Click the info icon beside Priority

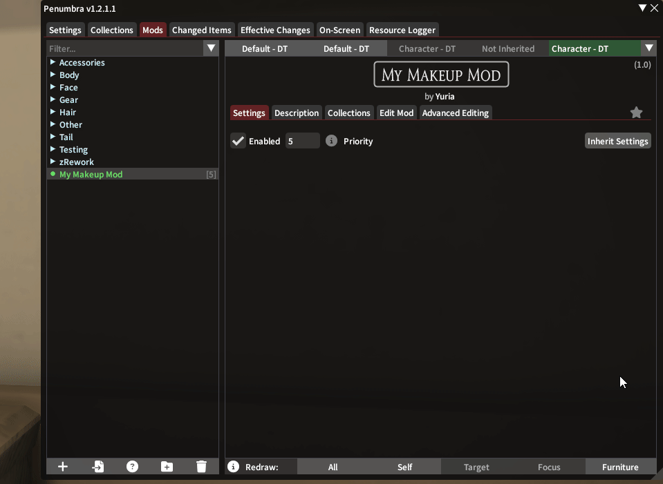[x=331, y=141]
